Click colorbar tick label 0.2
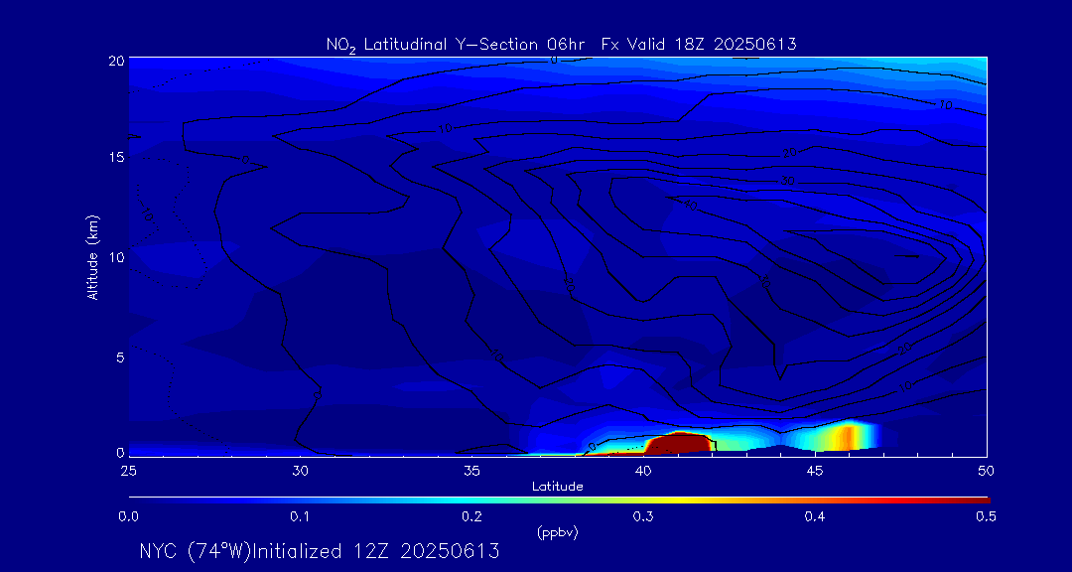Viewport: 1072px width, 572px height. point(471,516)
